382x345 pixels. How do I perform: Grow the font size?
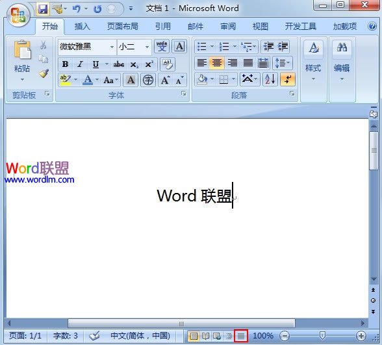[166, 80]
